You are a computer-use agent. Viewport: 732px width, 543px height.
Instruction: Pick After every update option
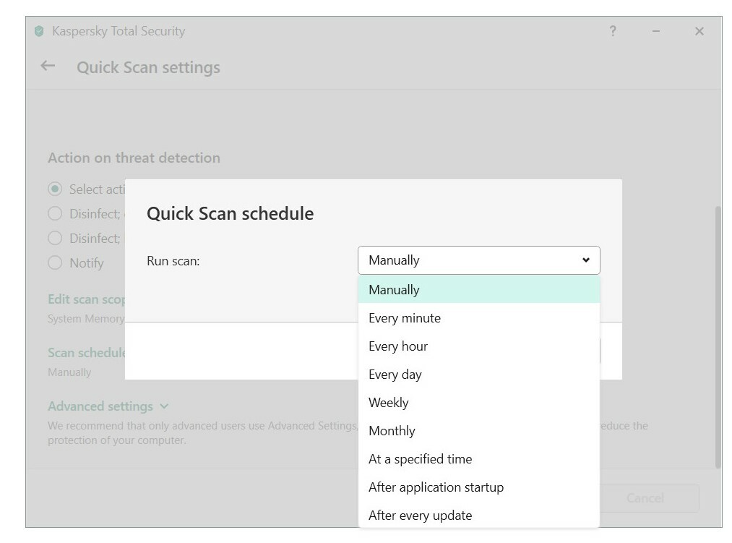tap(478, 516)
